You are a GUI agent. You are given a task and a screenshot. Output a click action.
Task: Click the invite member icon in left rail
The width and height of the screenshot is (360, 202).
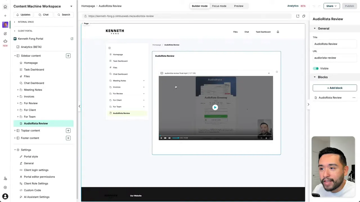pos(5,178)
